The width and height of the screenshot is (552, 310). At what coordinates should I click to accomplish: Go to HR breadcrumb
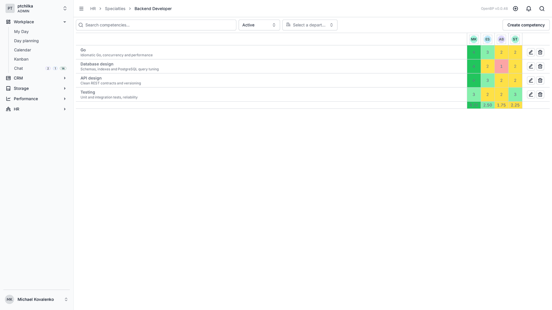[x=93, y=9]
